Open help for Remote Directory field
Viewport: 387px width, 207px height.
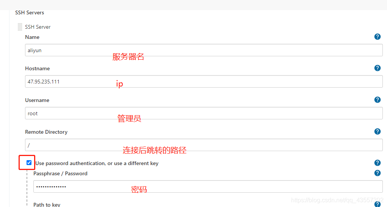pyautogui.click(x=378, y=131)
